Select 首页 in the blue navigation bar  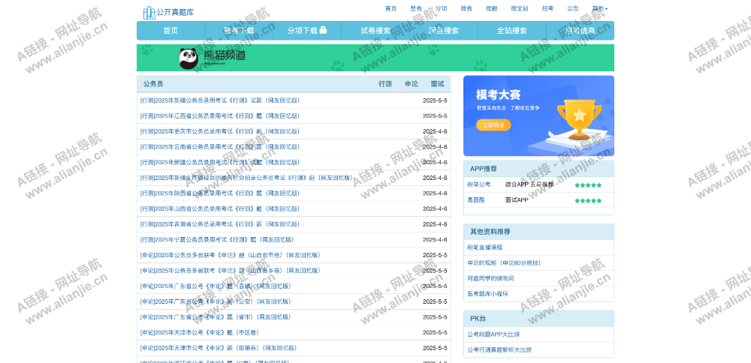coord(170,31)
